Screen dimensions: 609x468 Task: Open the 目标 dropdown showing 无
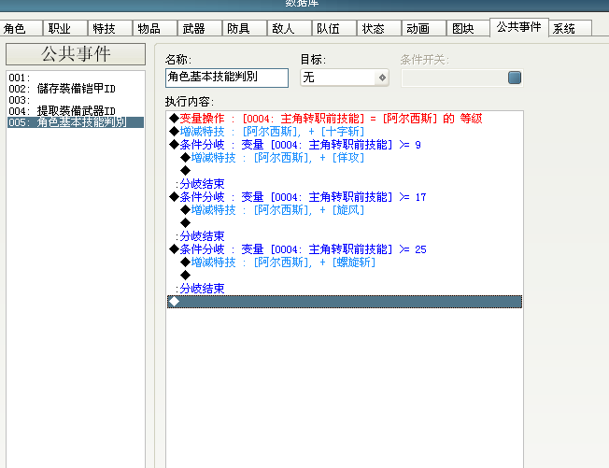point(344,78)
